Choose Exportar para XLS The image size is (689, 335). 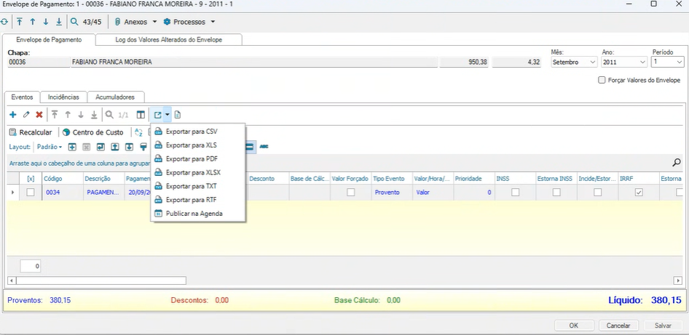pos(197,145)
